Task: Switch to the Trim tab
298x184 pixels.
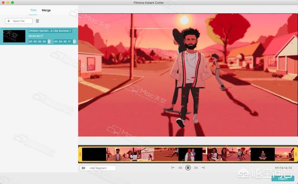Action: [x=33, y=10]
